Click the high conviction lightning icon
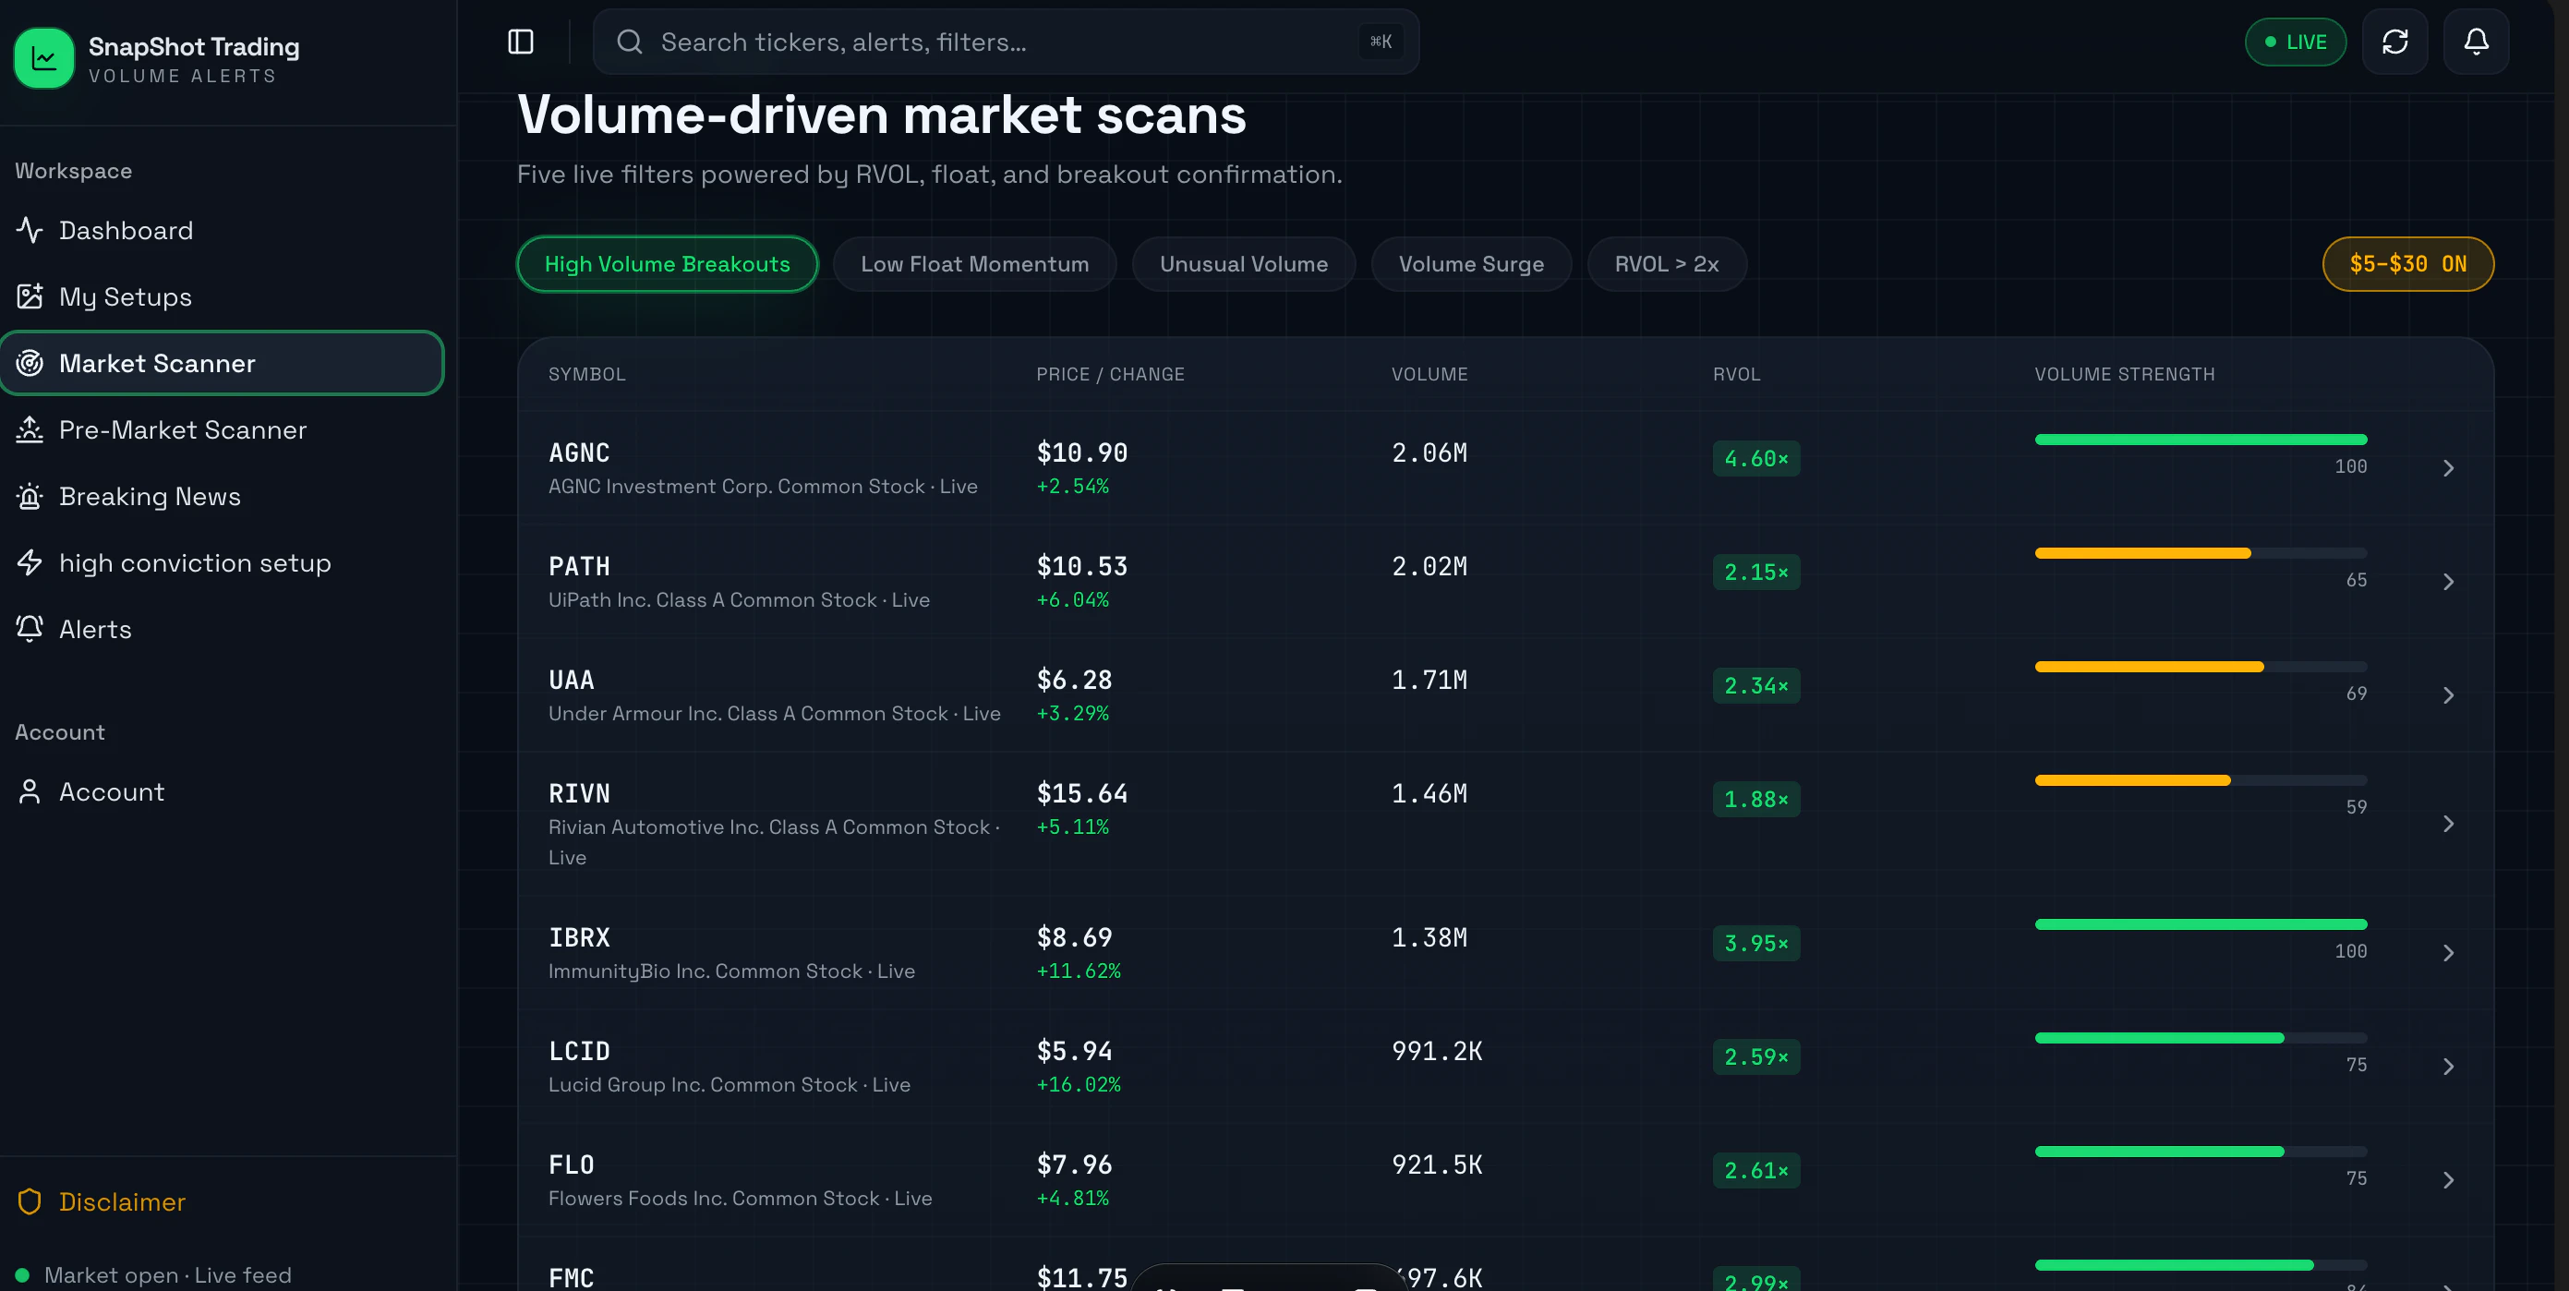 (x=30, y=562)
